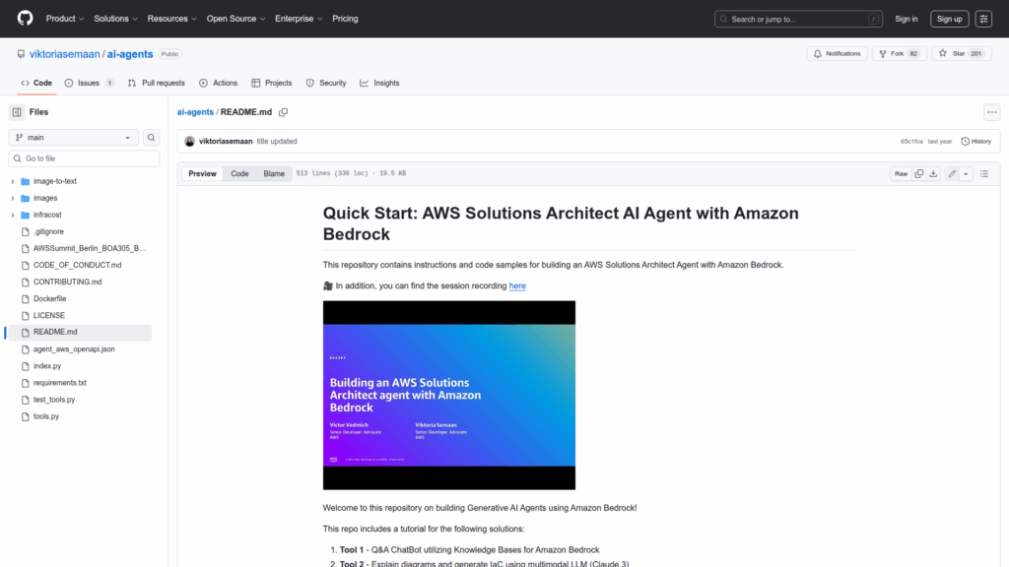Open the main branch dropdown

[x=73, y=138]
